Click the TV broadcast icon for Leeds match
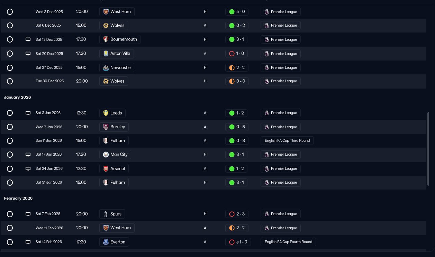Screen dimensions: 435x257 point(28,113)
